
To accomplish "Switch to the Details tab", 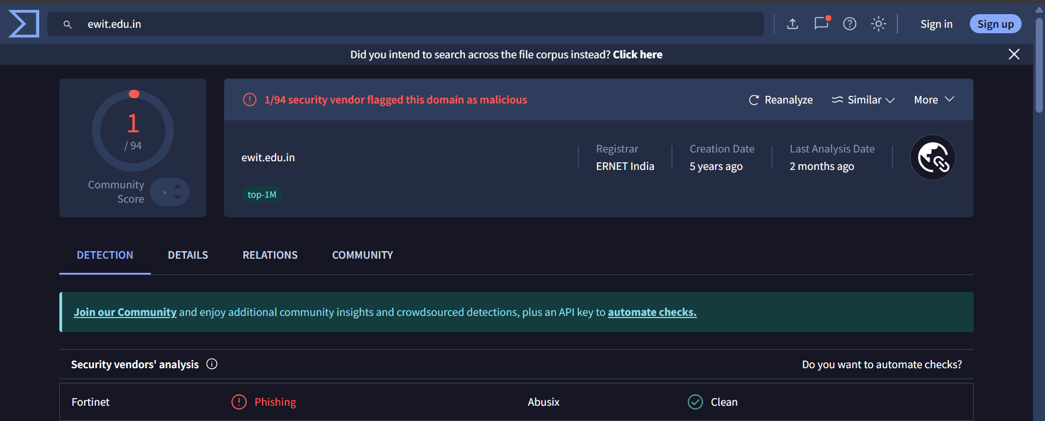I will point(188,255).
